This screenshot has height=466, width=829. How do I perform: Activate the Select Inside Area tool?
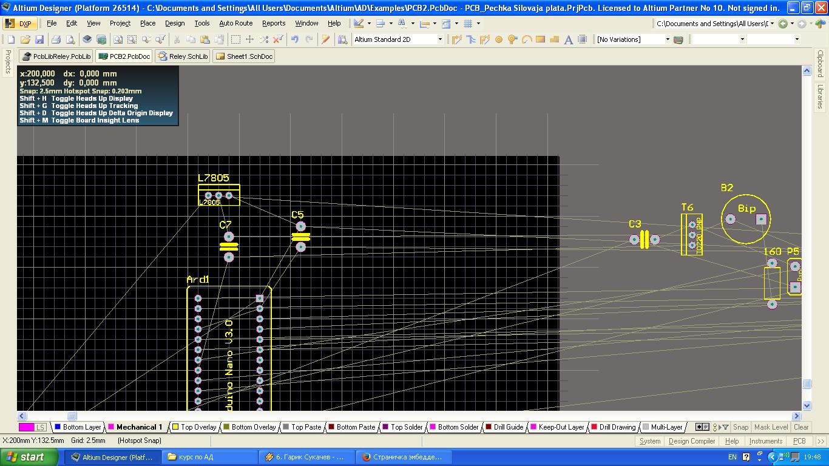235,39
